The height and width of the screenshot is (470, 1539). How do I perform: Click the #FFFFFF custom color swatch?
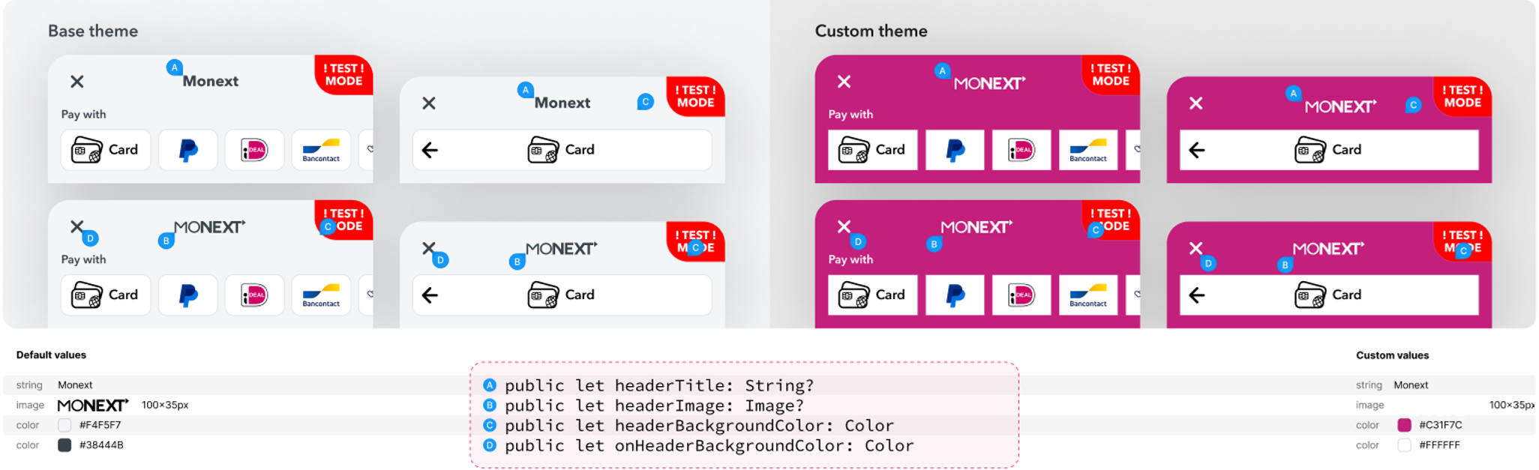(1405, 445)
